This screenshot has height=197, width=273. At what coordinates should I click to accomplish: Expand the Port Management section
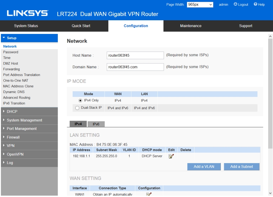(29, 129)
